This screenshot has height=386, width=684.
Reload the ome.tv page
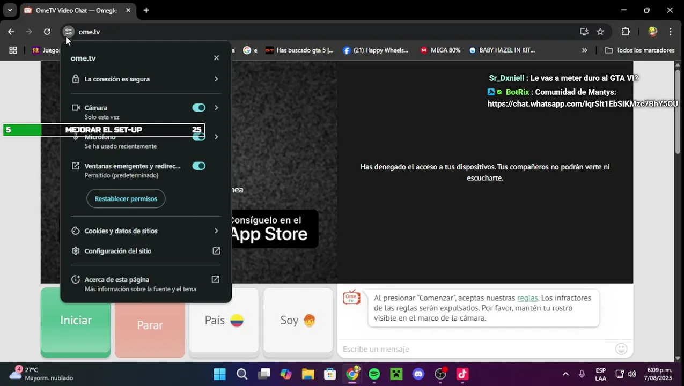coord(47,32)
